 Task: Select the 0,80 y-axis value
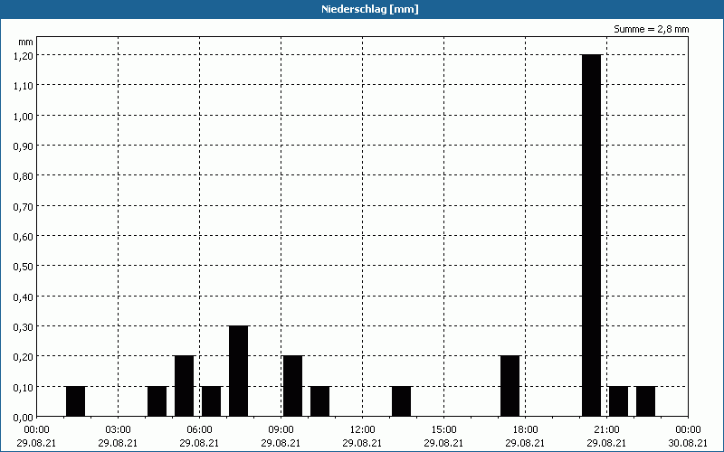pos(24,175)
